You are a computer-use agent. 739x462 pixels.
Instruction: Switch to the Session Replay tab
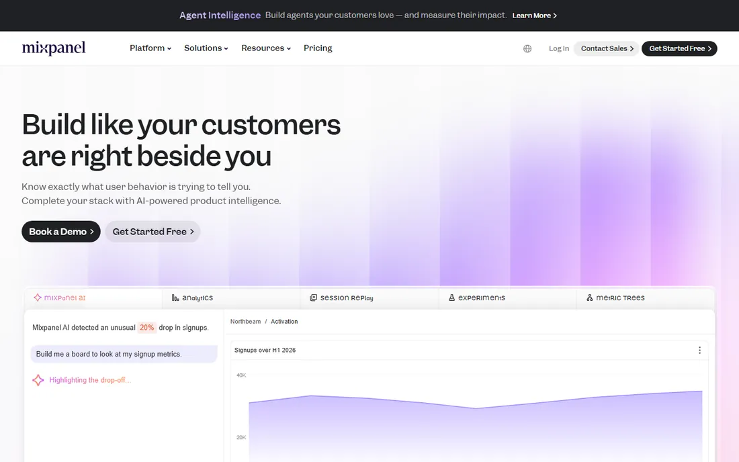point(369,297)
